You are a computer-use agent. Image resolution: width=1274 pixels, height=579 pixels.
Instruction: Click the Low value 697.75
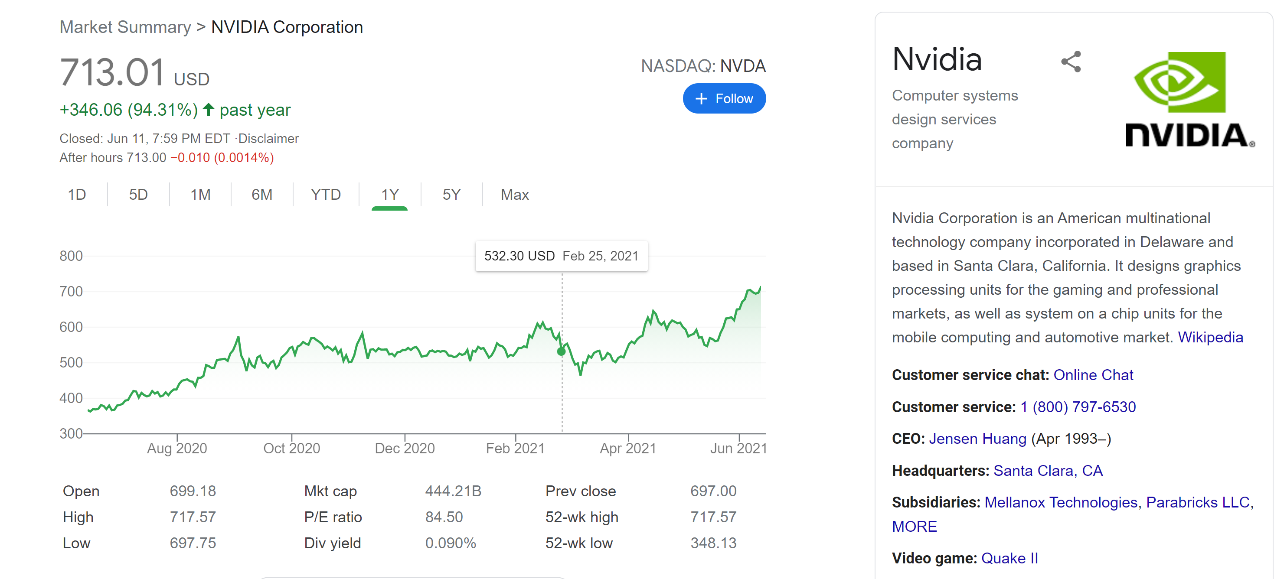[193, 543]
